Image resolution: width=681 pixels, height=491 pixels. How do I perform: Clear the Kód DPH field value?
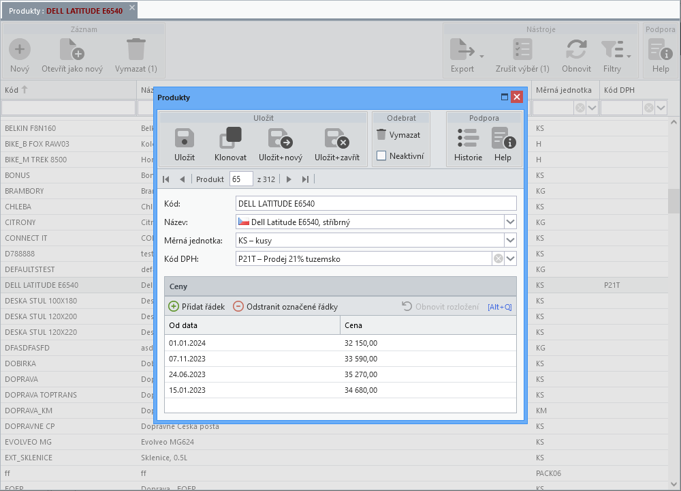tap(498, 258)
